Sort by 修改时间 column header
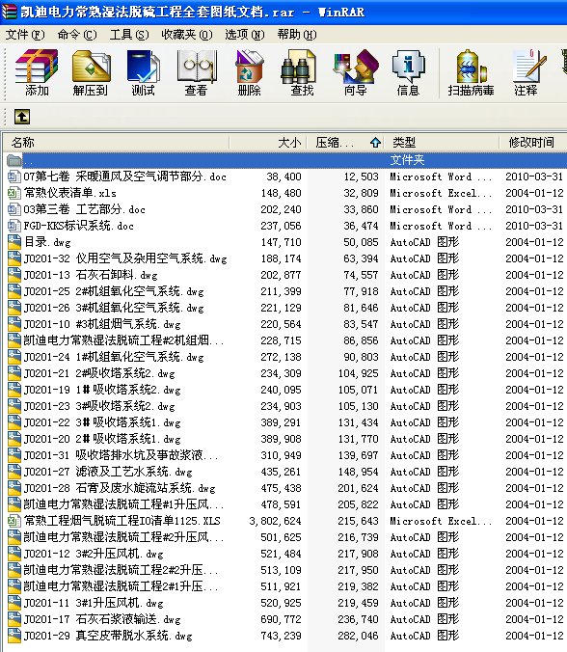The height and width of the screenshot is (652, 567). point(533,143)
